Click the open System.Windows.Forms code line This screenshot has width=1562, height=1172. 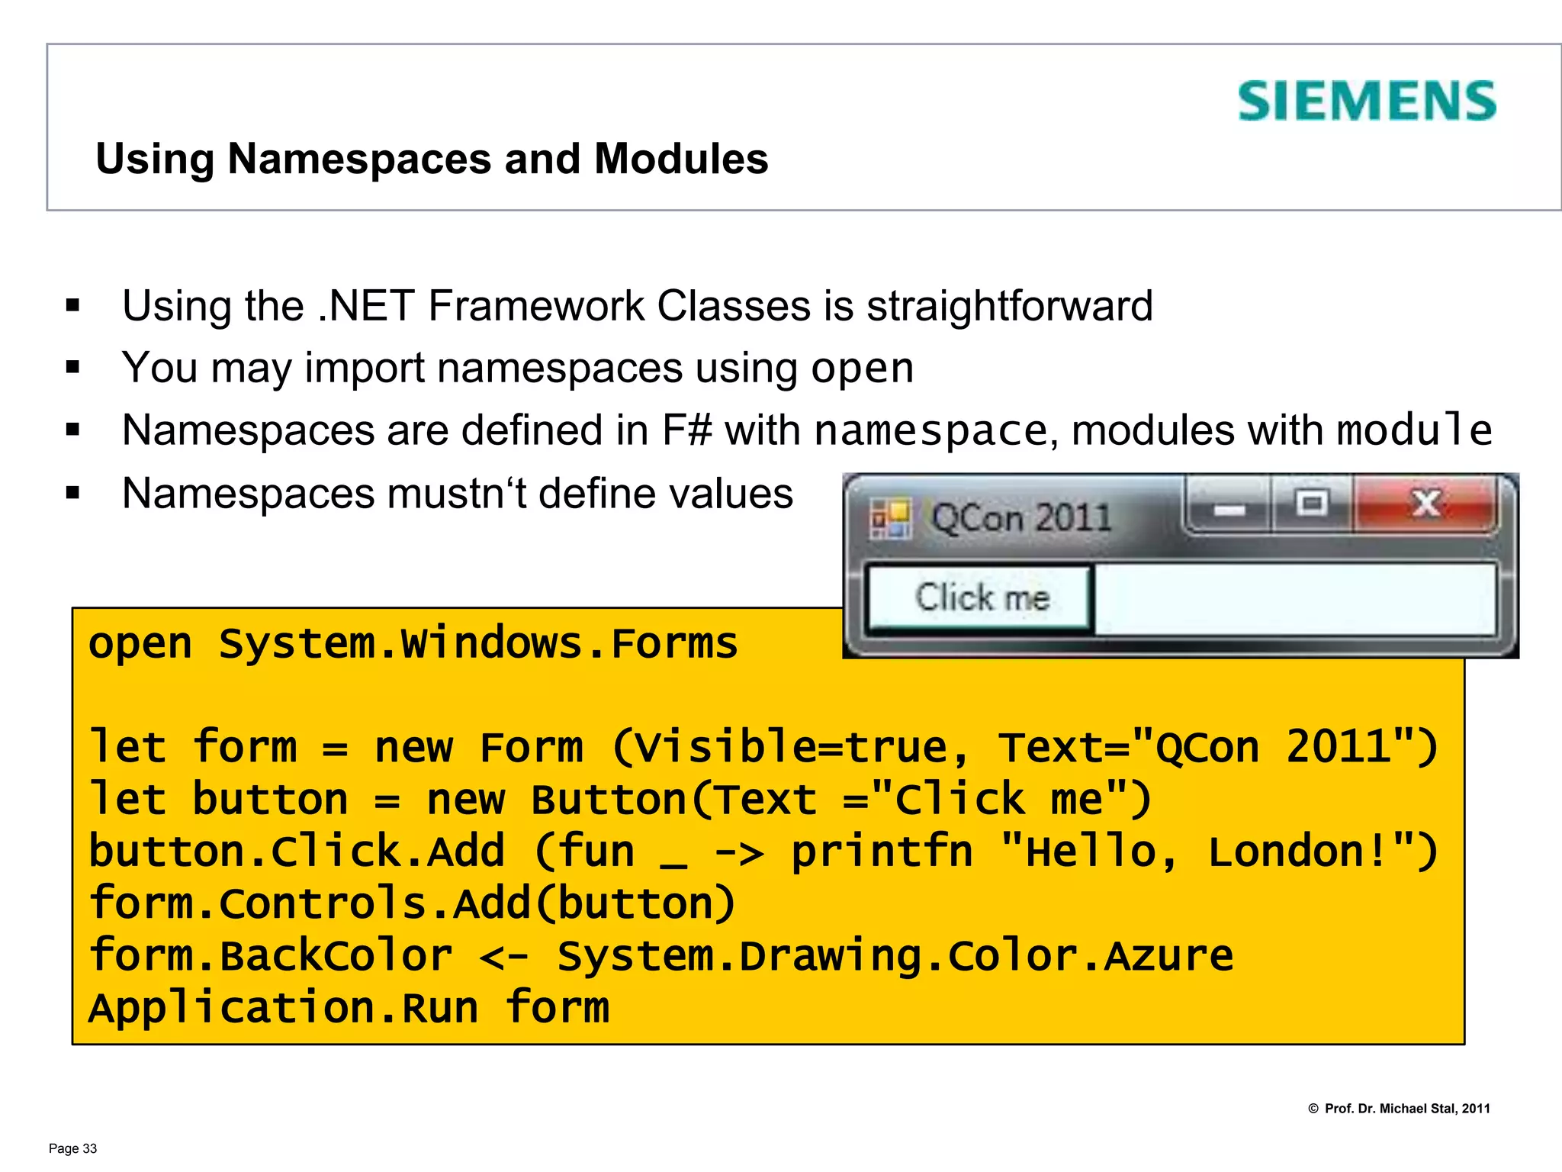[413, 643]
